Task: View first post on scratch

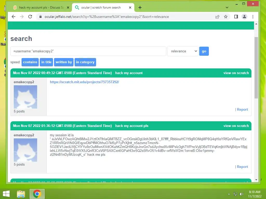Action: (x=236, y=73)
